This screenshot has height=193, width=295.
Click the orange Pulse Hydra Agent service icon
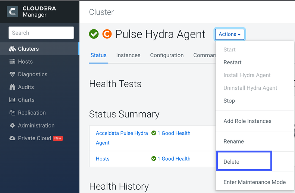click(107, 34)
